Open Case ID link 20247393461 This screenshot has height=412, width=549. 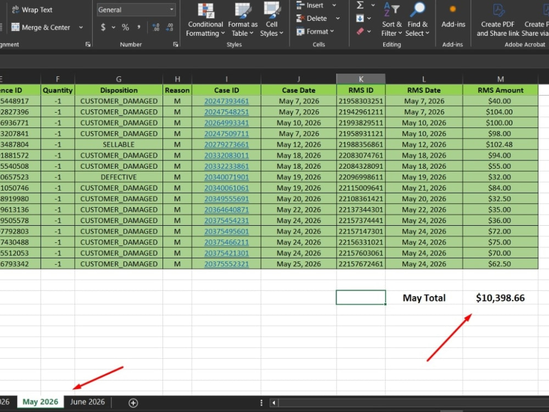(227, 101)
